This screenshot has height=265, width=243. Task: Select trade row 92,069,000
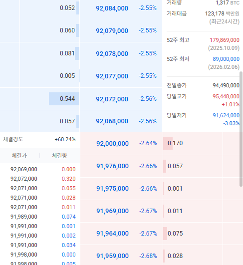tap(40, 169)
